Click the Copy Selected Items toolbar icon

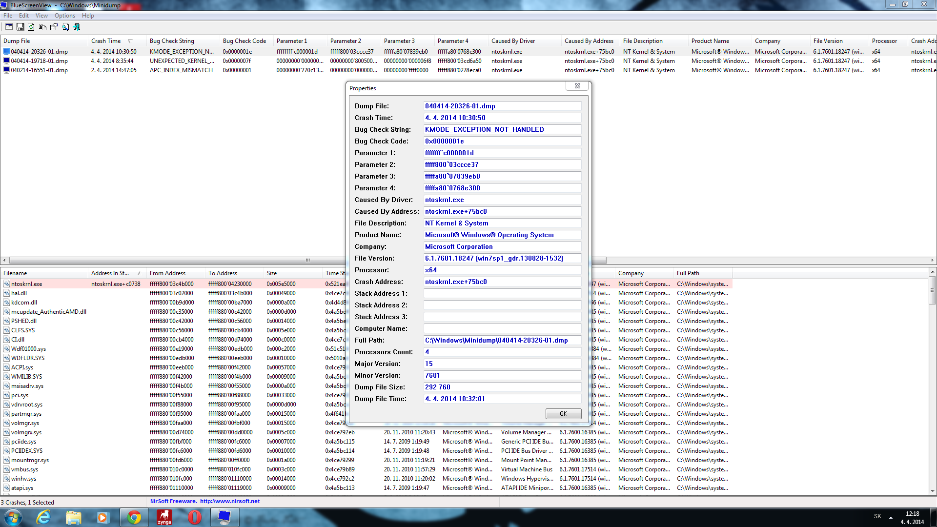42,27
